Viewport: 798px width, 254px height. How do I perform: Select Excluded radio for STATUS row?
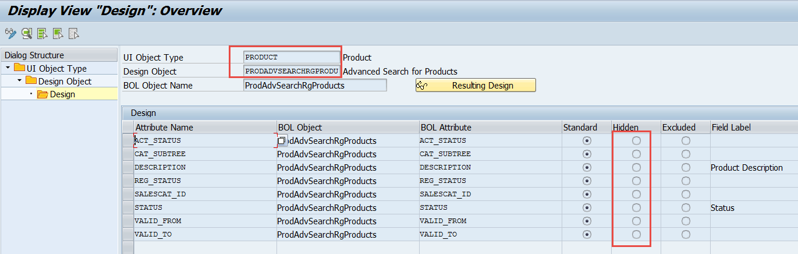tap(686, 207)
